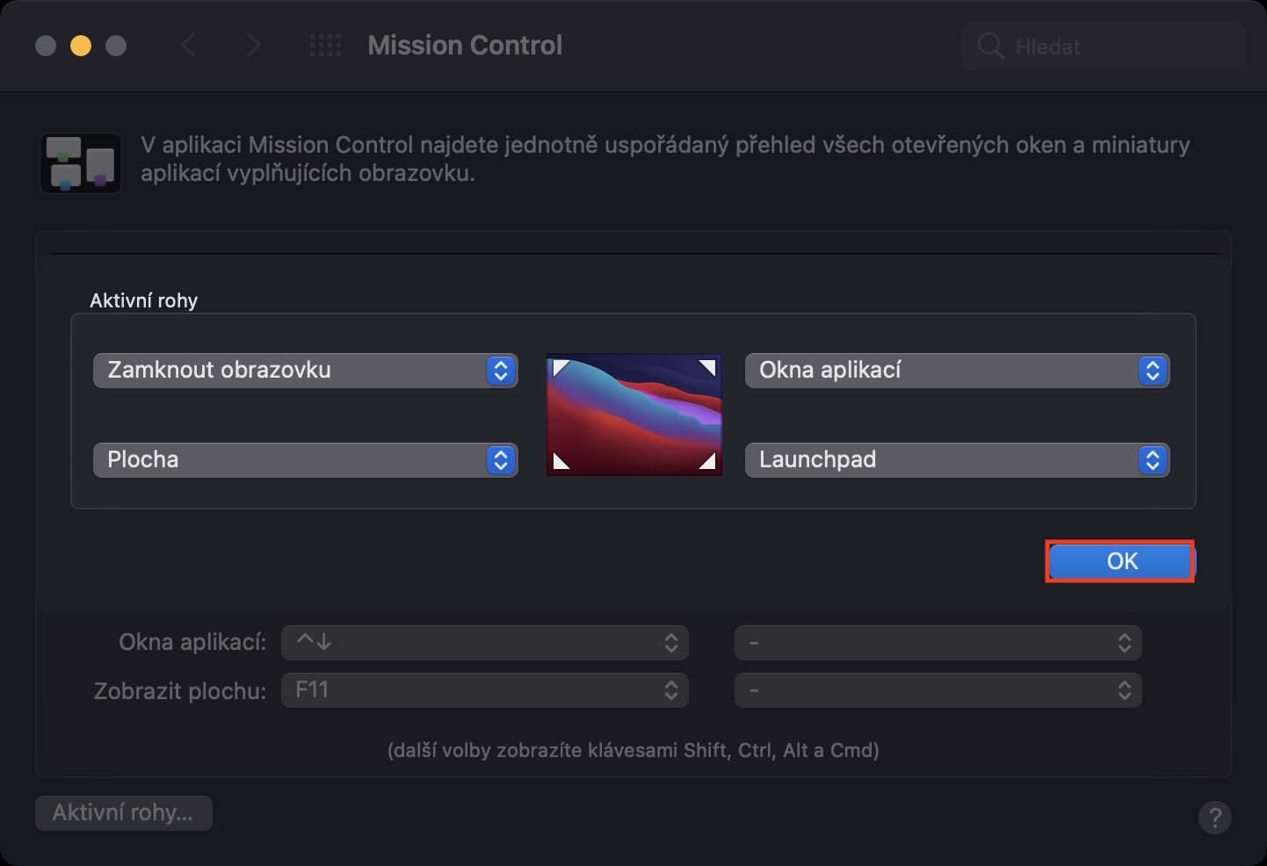This screenshot has height=866, width=1267.
Task: Click the Aktivní rohy… button
Action: tap(123, 813)
